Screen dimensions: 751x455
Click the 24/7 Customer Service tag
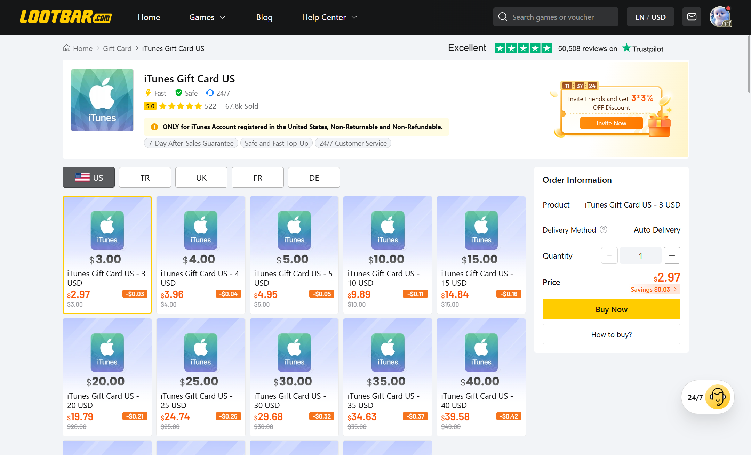pos(353,143)
